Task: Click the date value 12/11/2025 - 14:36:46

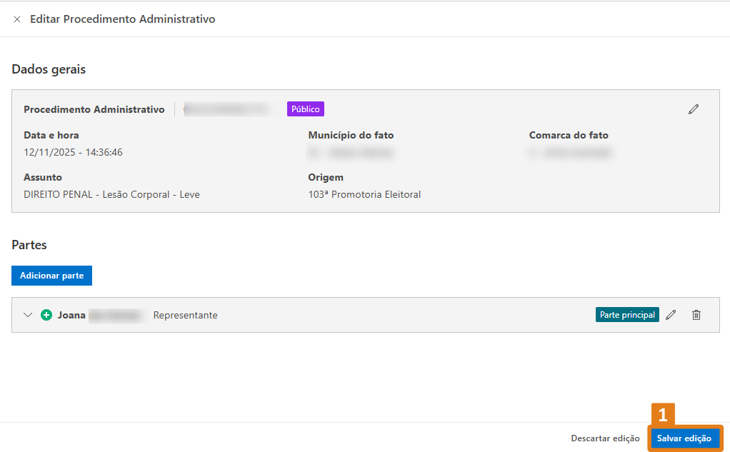Action: tap(73, 152)
